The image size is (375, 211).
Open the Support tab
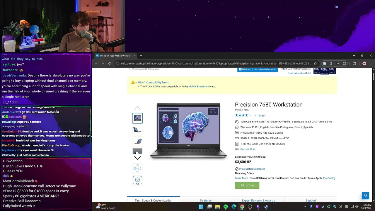coord(311,200)
